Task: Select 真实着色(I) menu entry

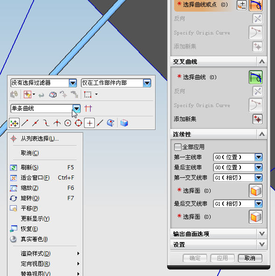Action: (x=45, y=239)
